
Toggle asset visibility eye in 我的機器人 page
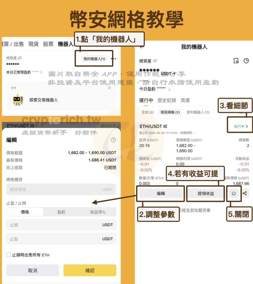pos(155,61)
